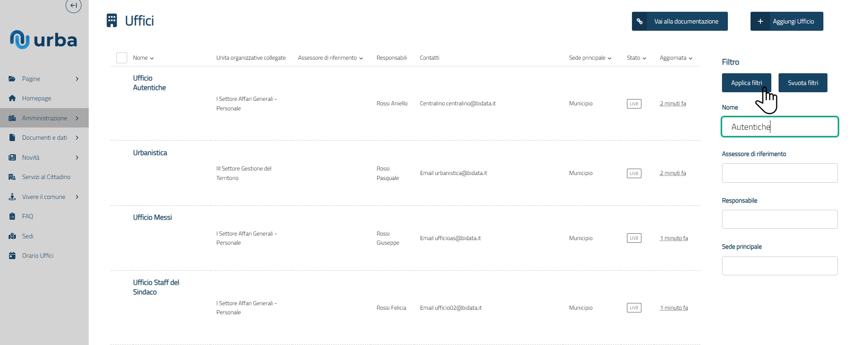Sort by the Stato column
Screen dimensions: 851x345
pos(636,58)
